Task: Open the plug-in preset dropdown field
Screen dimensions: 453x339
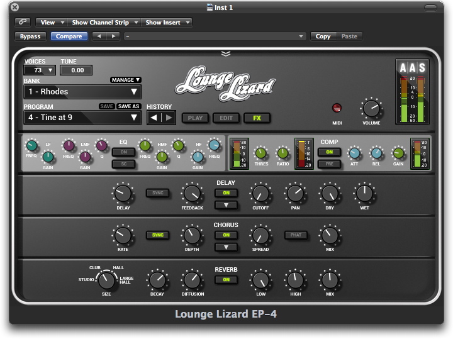Action: click(215, 36)
